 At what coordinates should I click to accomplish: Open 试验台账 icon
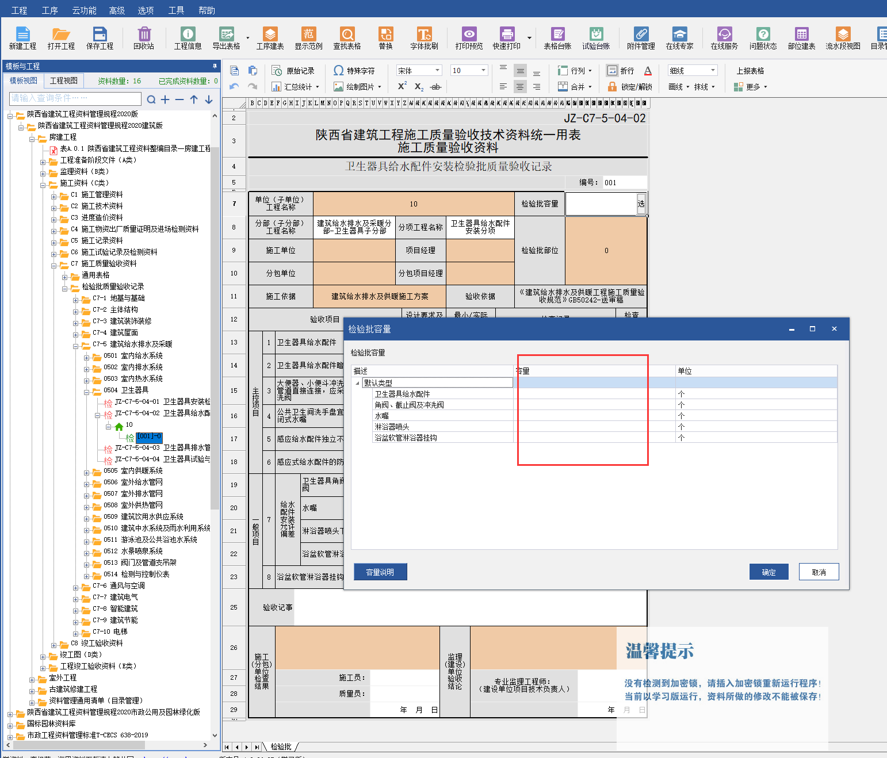tap(596, 38)
